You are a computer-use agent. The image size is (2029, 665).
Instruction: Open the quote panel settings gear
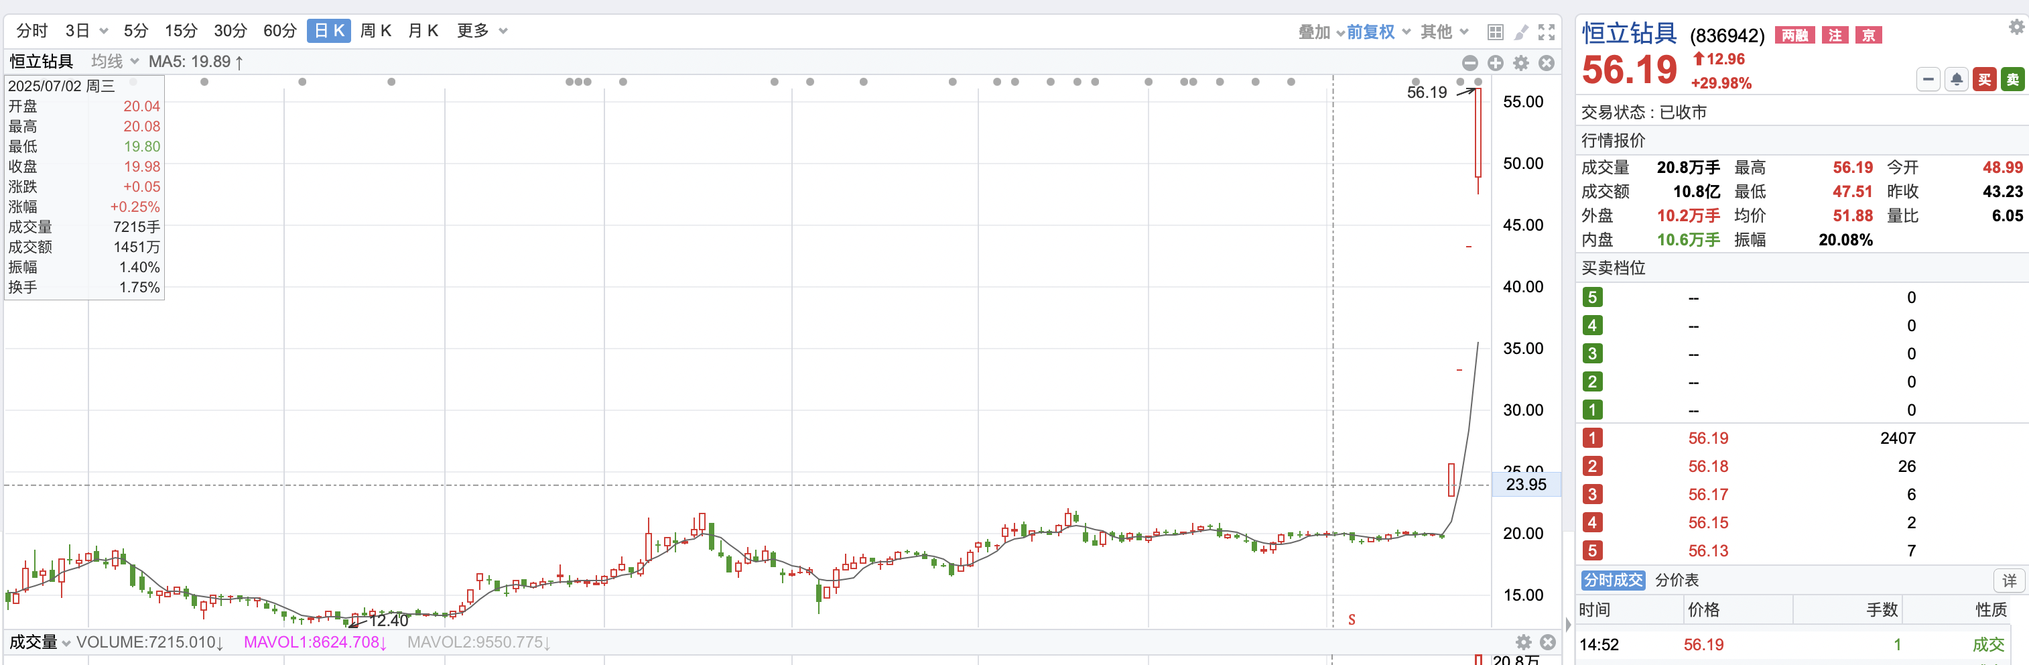[x=2016, y=27]
